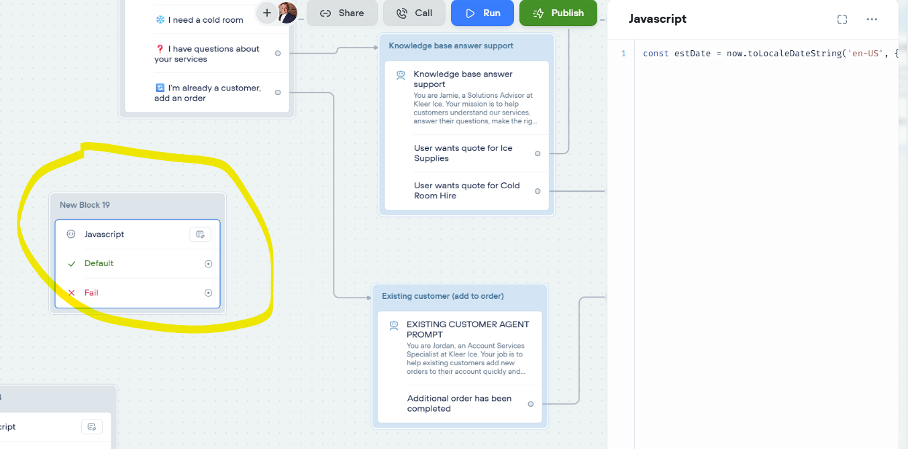Click the Additional order completed output port
Image resolution: width=908 pixels, height=449 pixels.
(x=531, y=404)
